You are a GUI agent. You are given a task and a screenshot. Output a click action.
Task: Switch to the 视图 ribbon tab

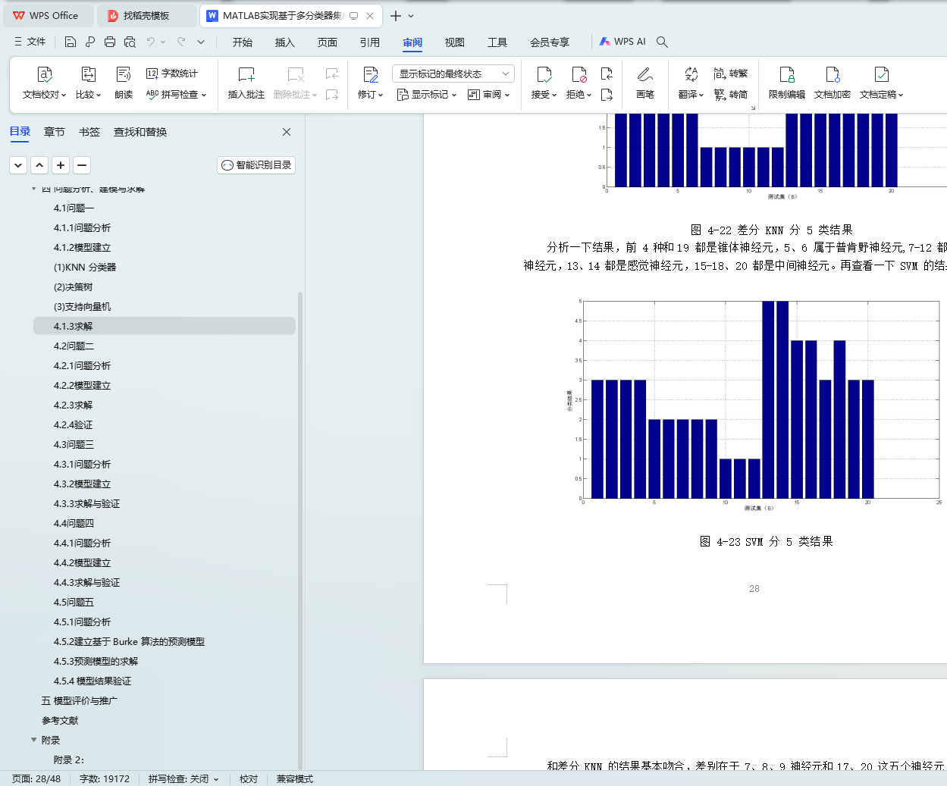[455, 42]
